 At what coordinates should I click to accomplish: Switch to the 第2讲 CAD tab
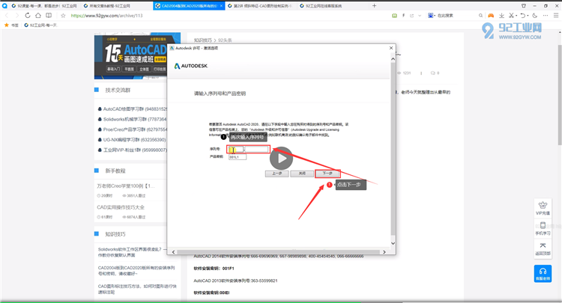tap(261, 6)
